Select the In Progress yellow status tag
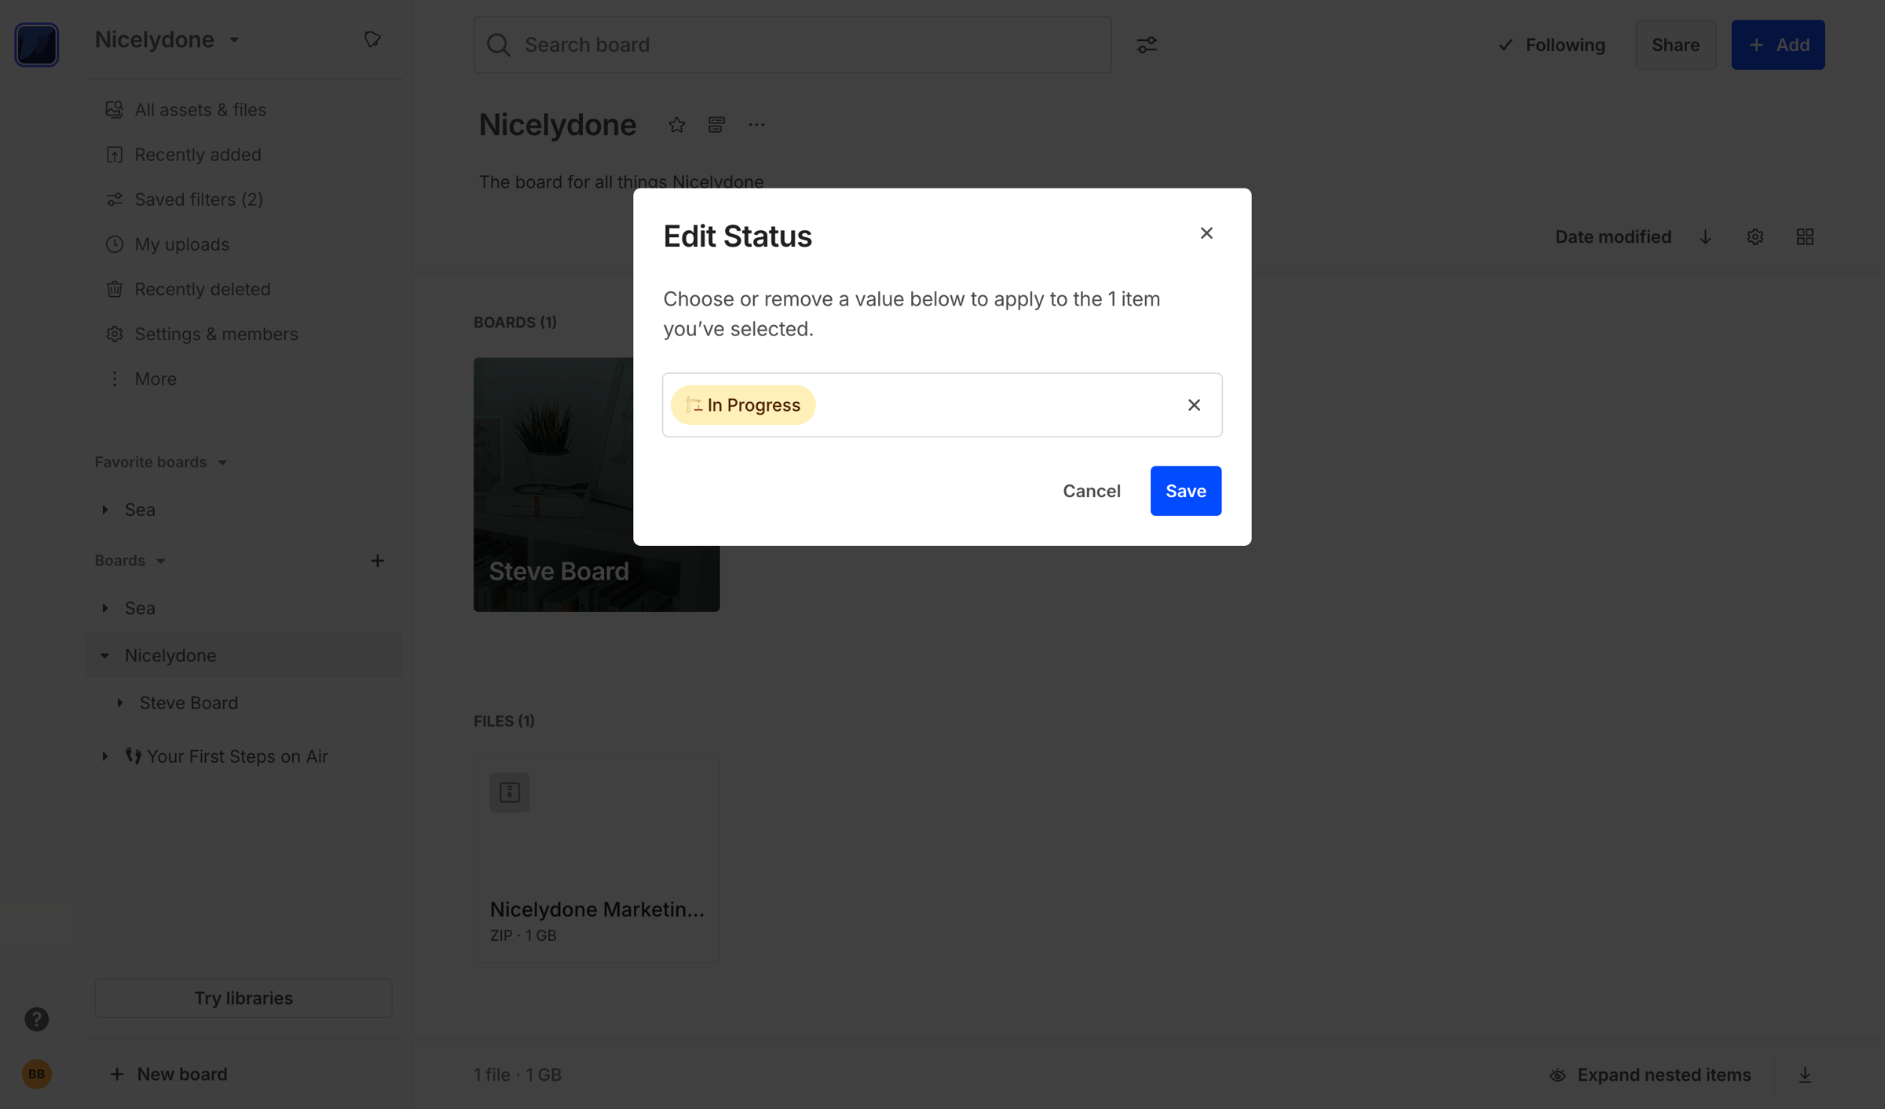The width and height of the screenshot is (1885, 1109). tap(743, 405)
